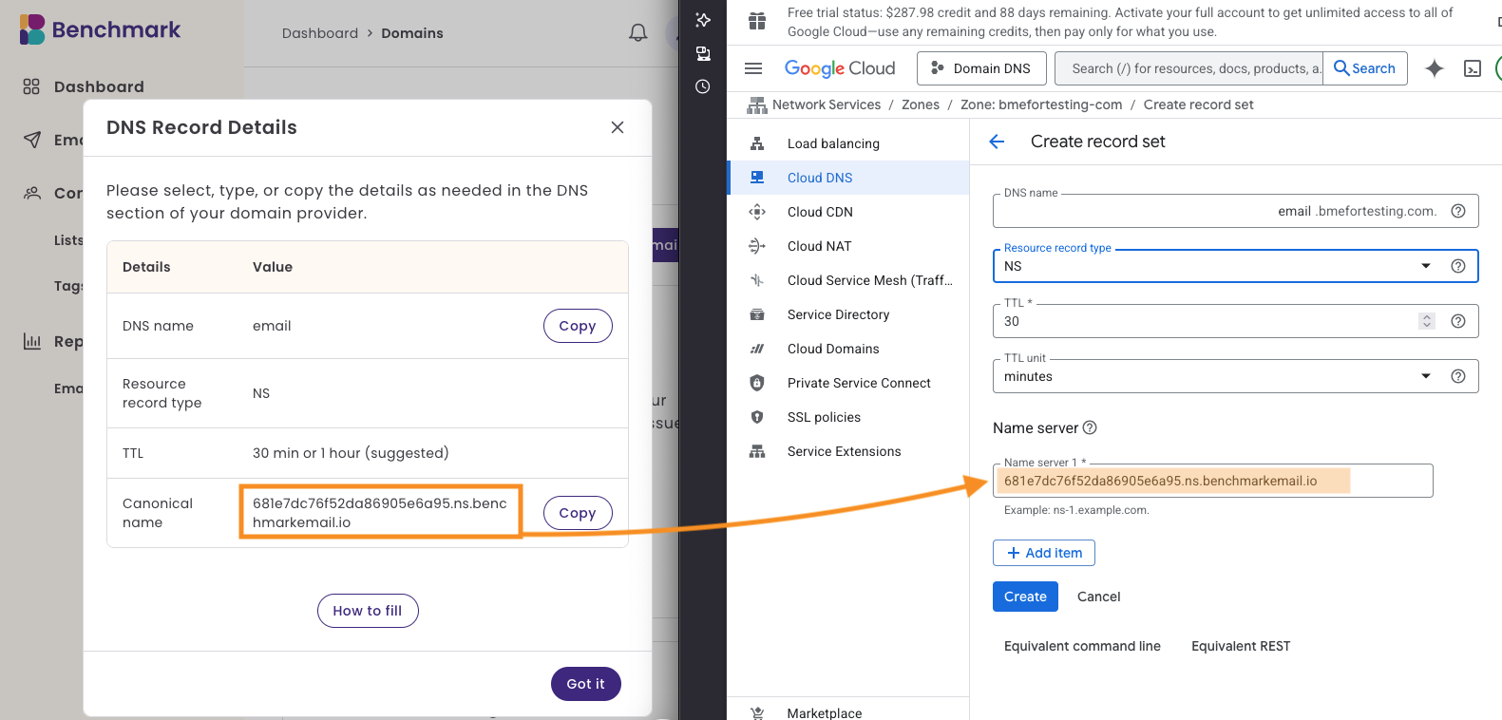Open Equivalent command line link
1502x720 pixels.
tap(1082, 646)
